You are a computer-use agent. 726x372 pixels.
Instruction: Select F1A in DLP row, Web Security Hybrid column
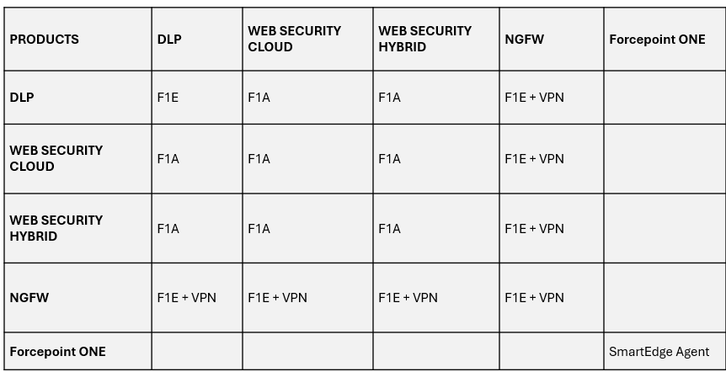click(x=389, y=98)
